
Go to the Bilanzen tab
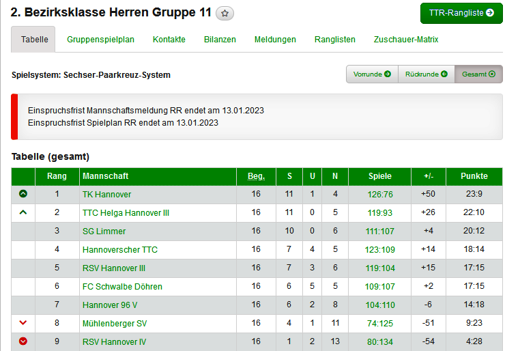pyautogui.click(x=220, y=40)
